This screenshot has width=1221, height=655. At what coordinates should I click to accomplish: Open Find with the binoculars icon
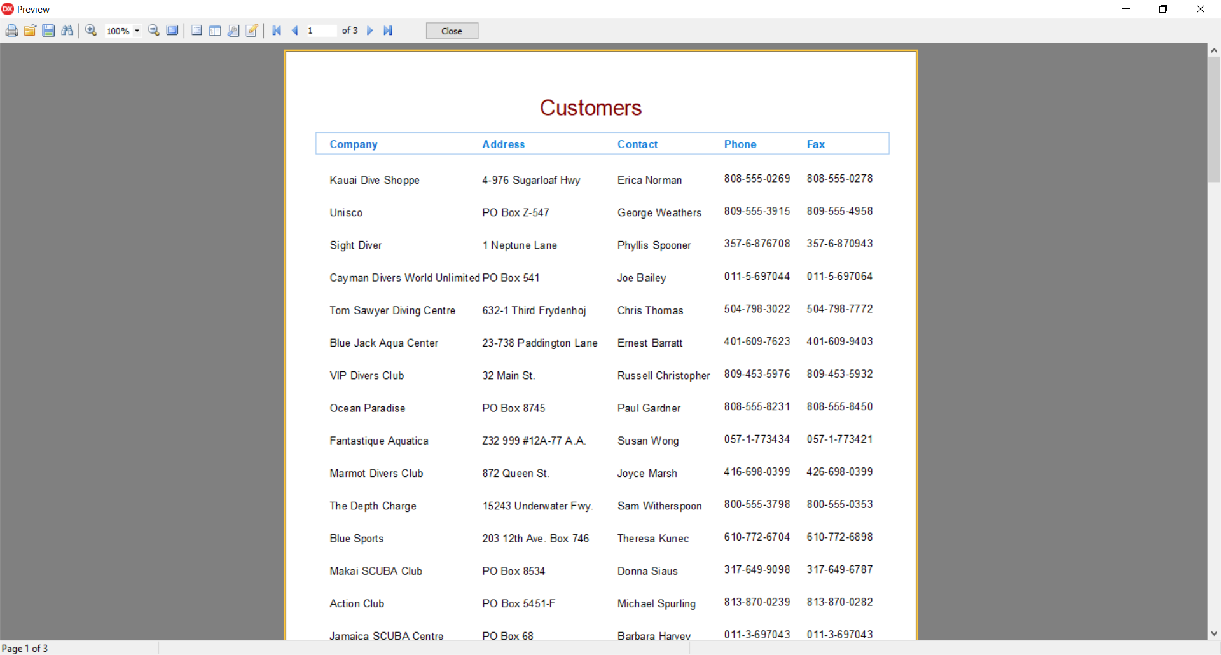point(67,31)
